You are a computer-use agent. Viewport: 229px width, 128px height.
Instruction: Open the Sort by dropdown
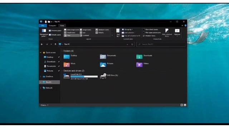(118, 33)
